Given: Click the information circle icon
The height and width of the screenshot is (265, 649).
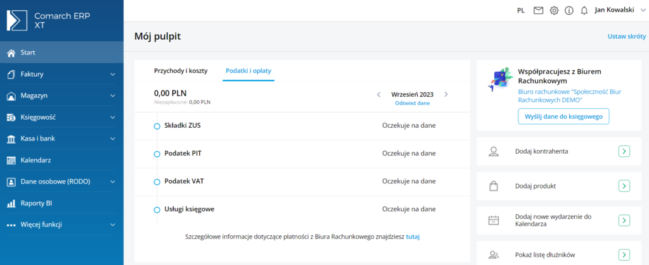Looking at the screenshot, I should point(569,10).
